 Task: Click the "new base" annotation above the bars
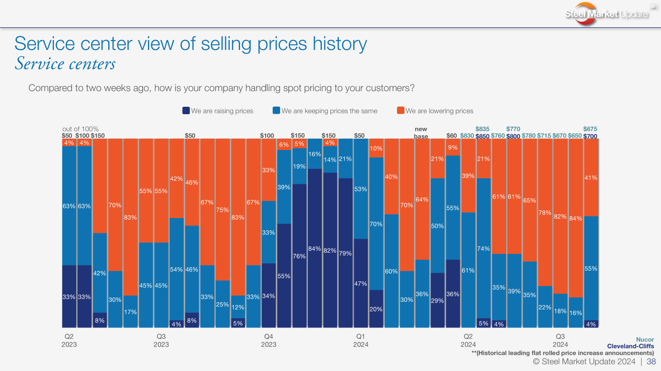(x=421, y=133)
